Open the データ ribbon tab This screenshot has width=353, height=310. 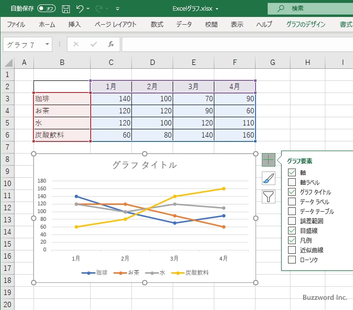[184, 24]
